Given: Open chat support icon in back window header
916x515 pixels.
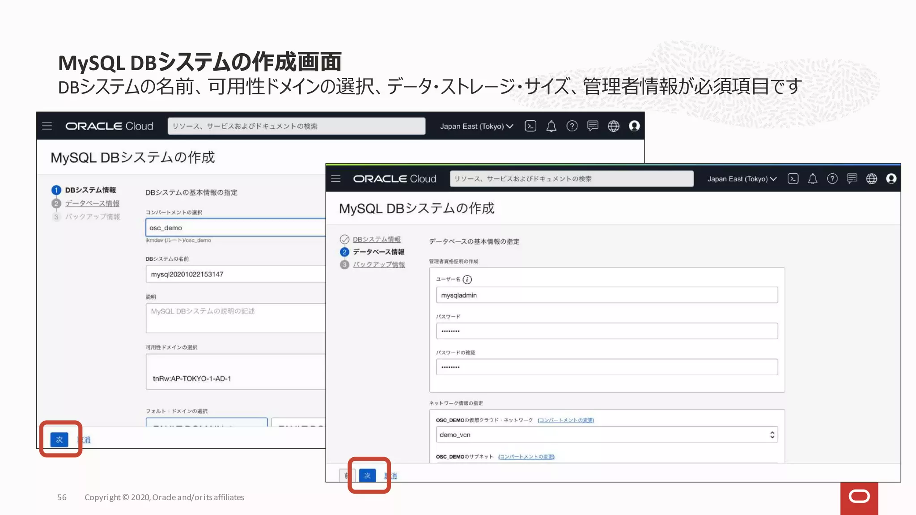Looking at the screenshot, I should [x=593, y=126].
